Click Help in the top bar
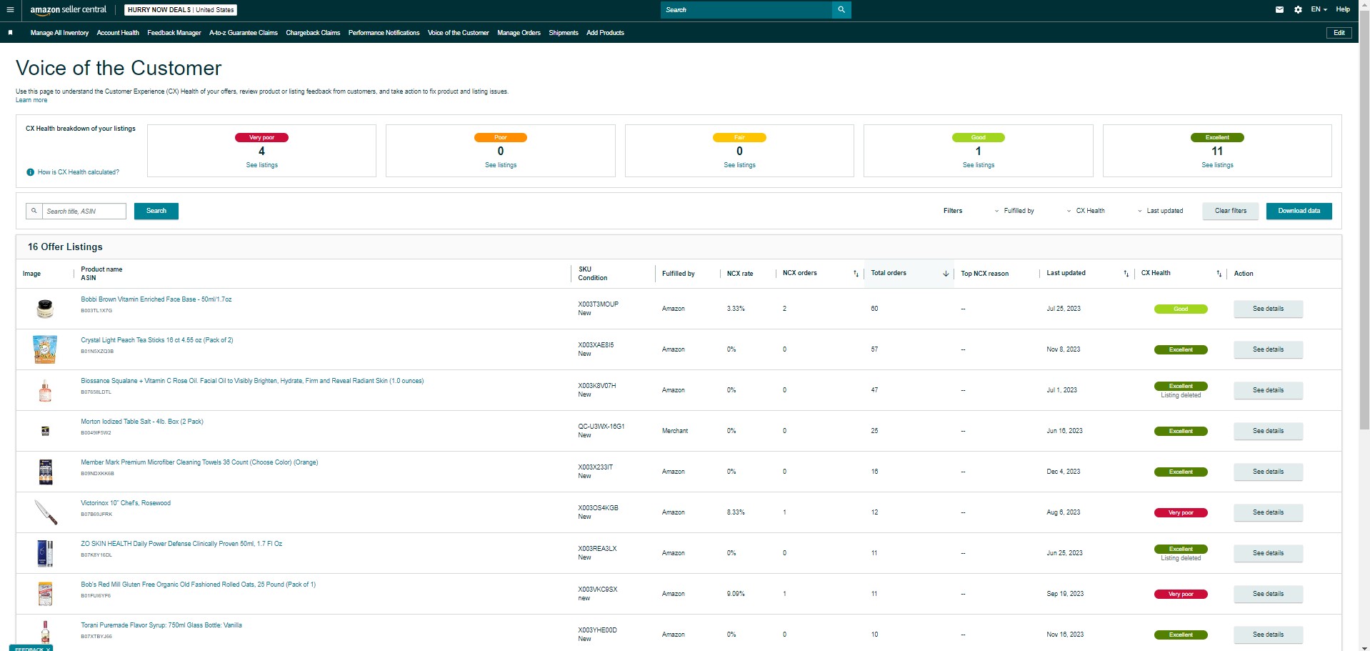Screen dimensions: 1370x651 [x=1343, y=9]
